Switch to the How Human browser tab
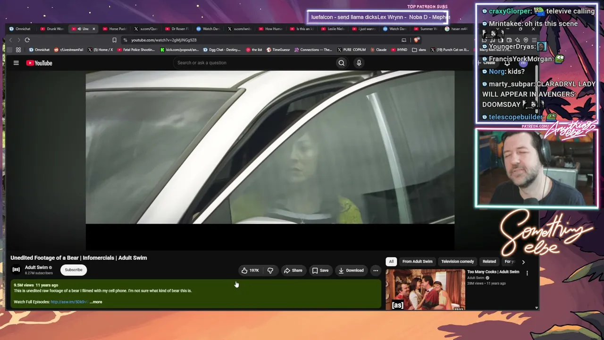 tap(271, 29)
